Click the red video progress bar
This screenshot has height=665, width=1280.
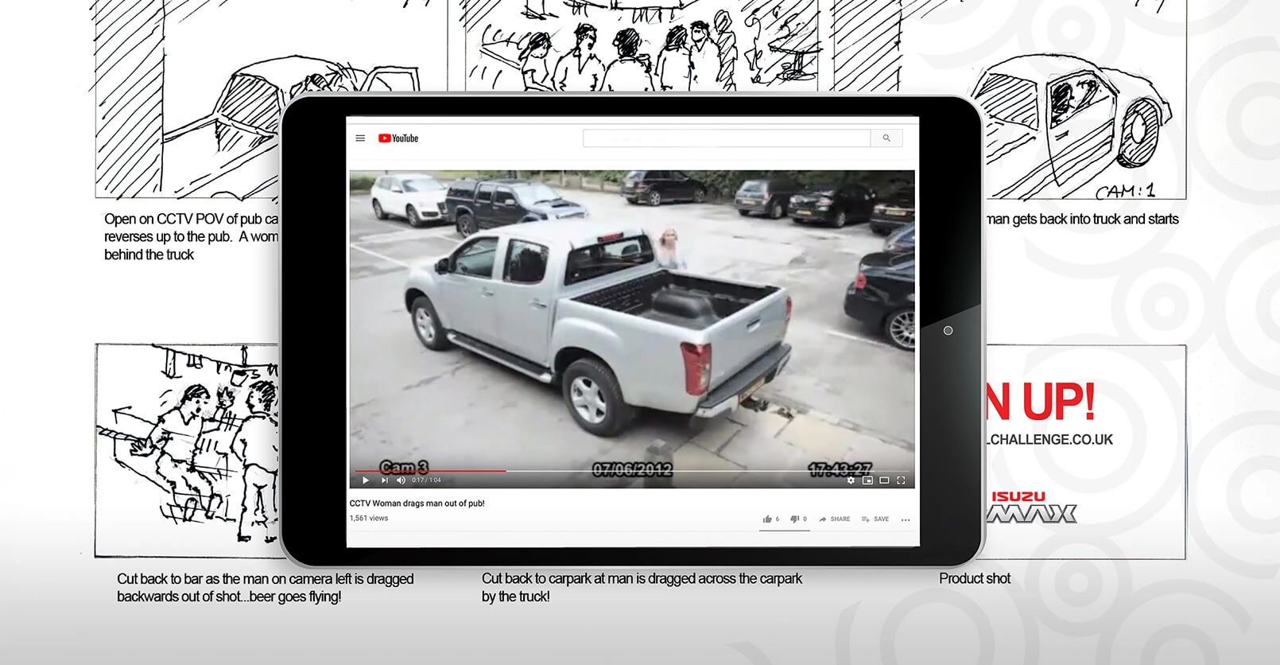click(x=430, y=471)
